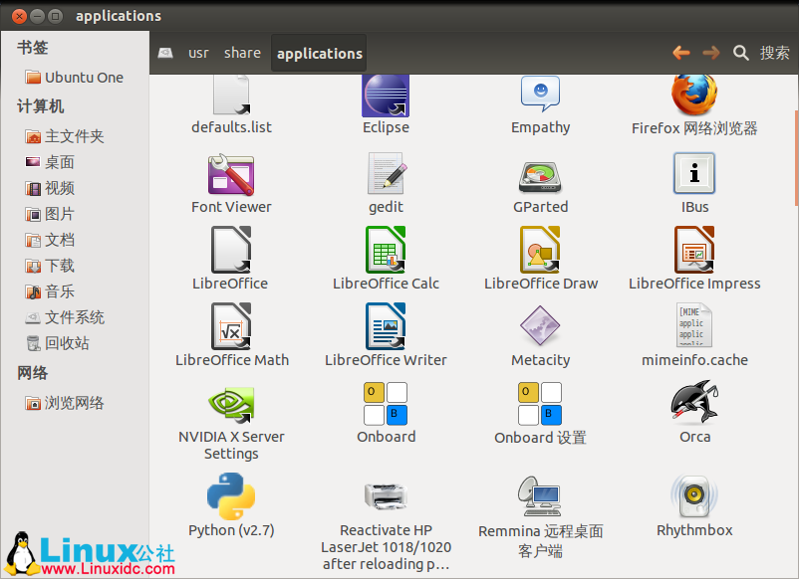Open 下载 downloads in sidebar

(x=50, y=266)
